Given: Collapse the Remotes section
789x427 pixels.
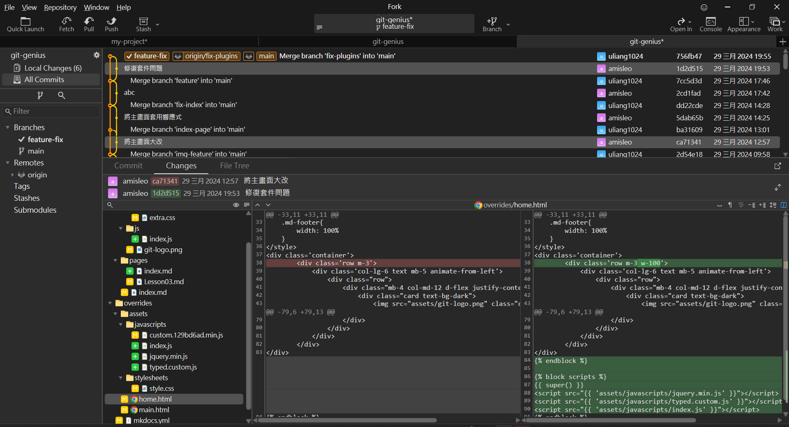Looking at the screenshot, I should [7, 163].
